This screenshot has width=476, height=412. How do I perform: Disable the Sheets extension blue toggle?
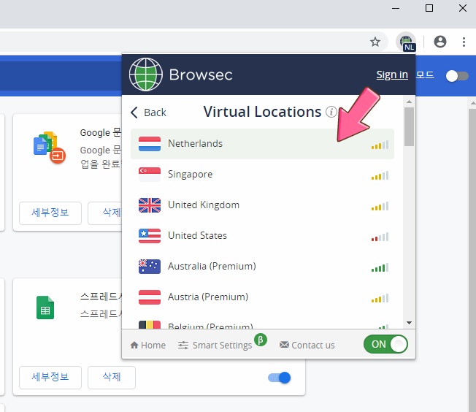point(280,378)
